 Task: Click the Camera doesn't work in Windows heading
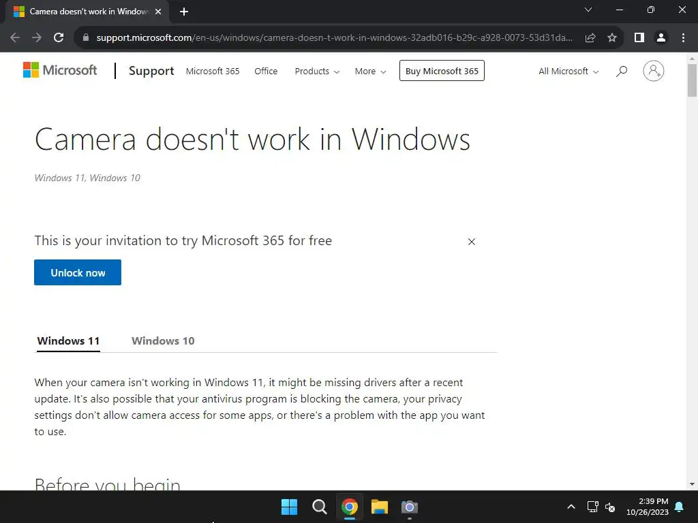coord(252,140)
